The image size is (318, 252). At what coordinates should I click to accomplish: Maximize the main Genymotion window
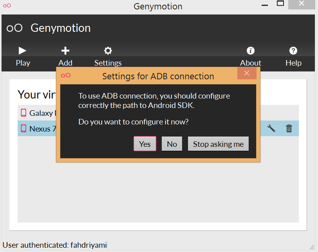pyautogui.click(x=280, y=4)
